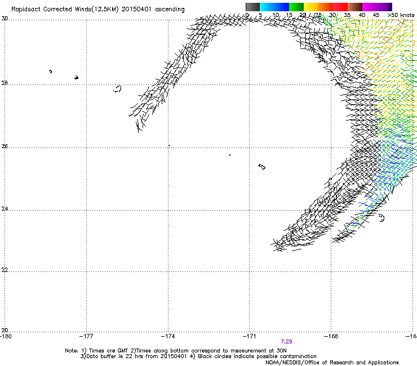This screenshot has height=366, width=417.
Task: Click the "45" legend label
Action: click(376, 15)
